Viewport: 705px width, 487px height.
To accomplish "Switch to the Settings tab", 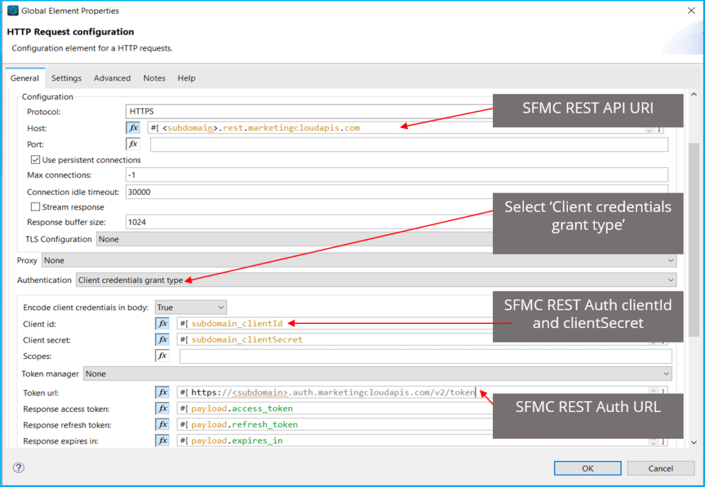I will coord(66,78).
